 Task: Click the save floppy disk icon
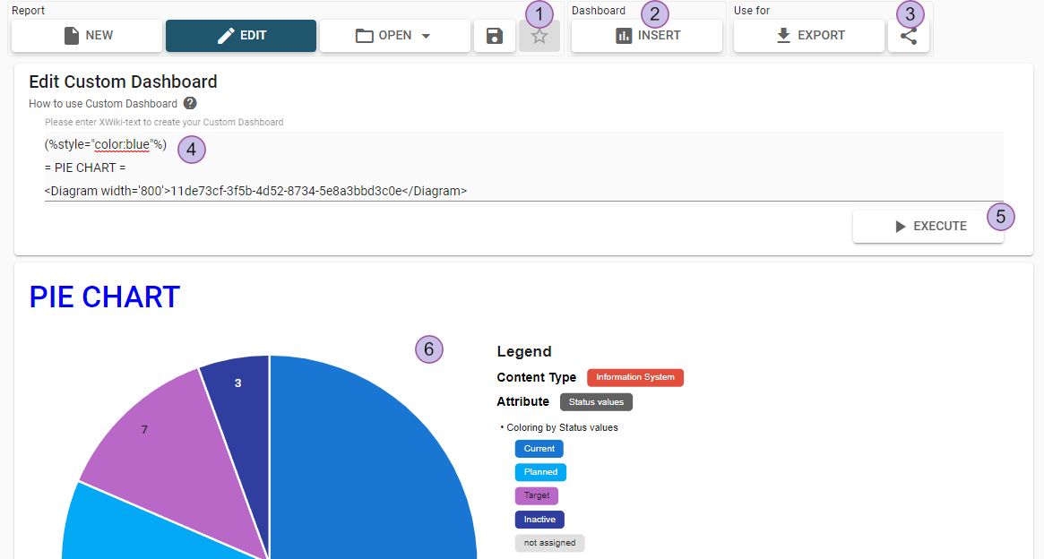pos(494,36)
